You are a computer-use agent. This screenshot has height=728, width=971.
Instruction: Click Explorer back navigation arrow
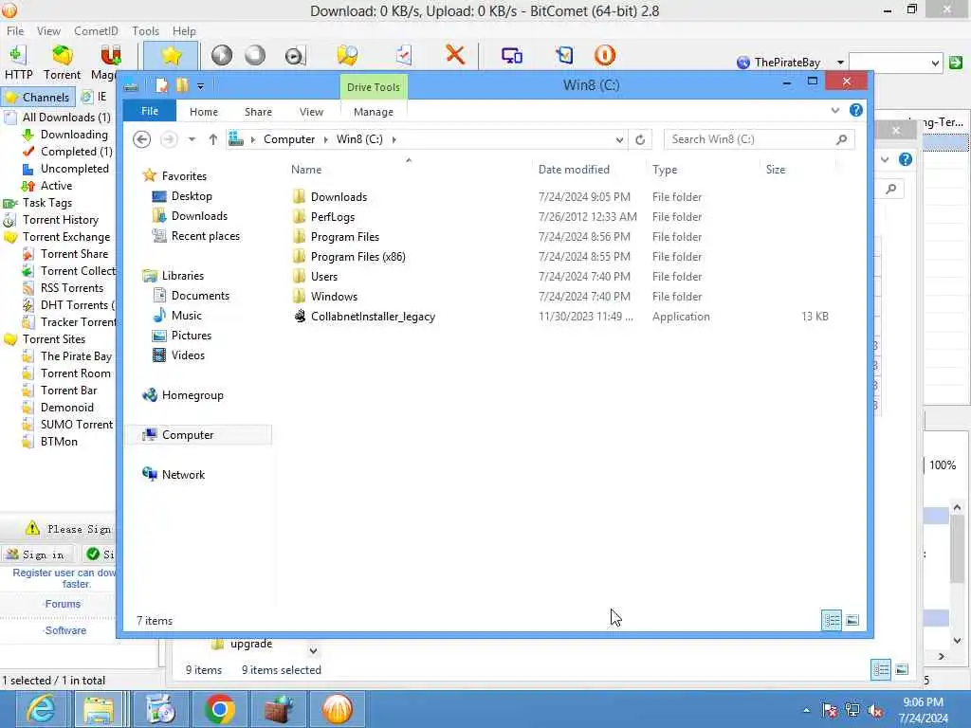pos(142,139)
